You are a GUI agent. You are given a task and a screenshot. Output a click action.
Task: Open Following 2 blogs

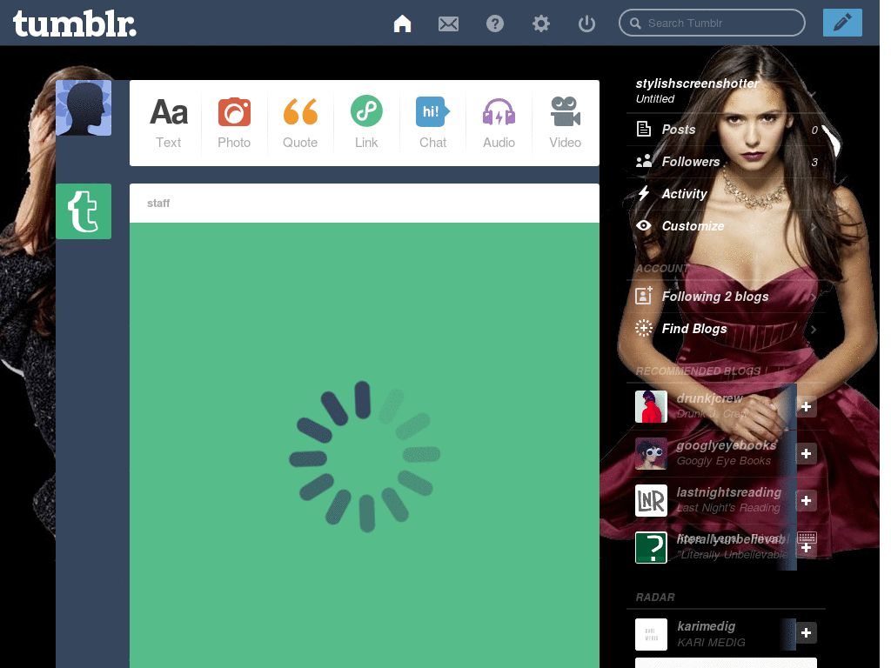pyautogui.click(x=727, y=297)
